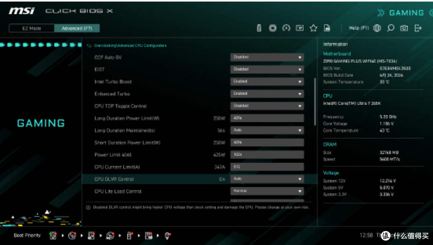Viewport: 433px width, 245px height.
Task: Click the DRAM Speed 5600 MT/s value
Action: [390, 159]
